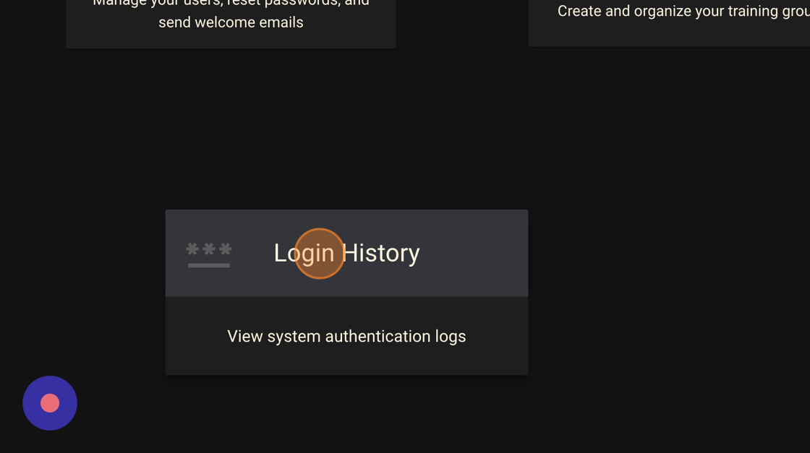
Task: Select the asterisk glyphs above the underline mark
Action: (x=209, y=249)
